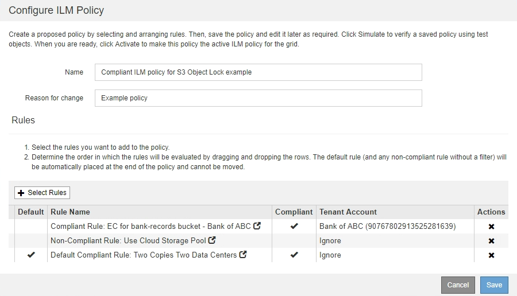Select the Non-Compliant Rule: Use Cloud Storage Pool name
517x296 pixels.
(128, 241)
